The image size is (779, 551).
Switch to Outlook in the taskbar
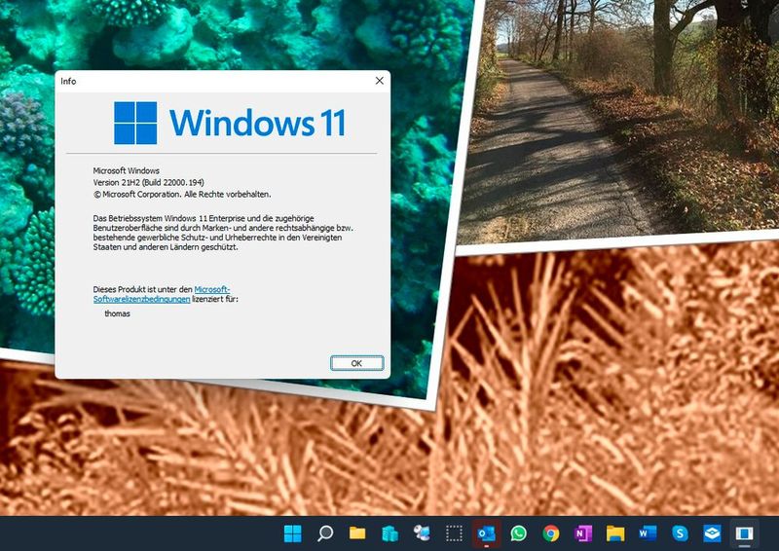486,533
